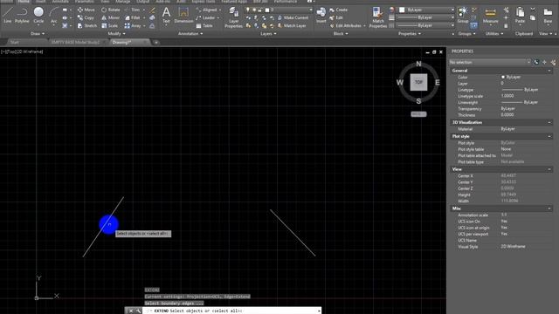Click Match Layer button
The height and width of the screenshot is (314, 559).
pos(292,25)
